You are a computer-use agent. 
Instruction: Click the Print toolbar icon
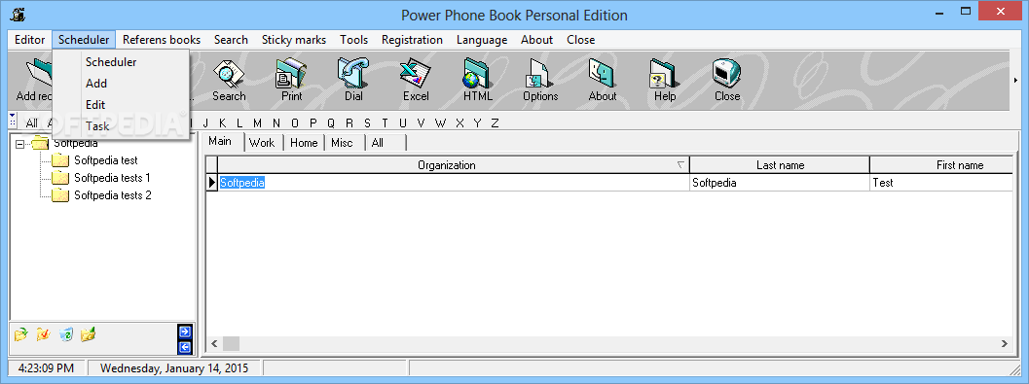pos(291,80)
